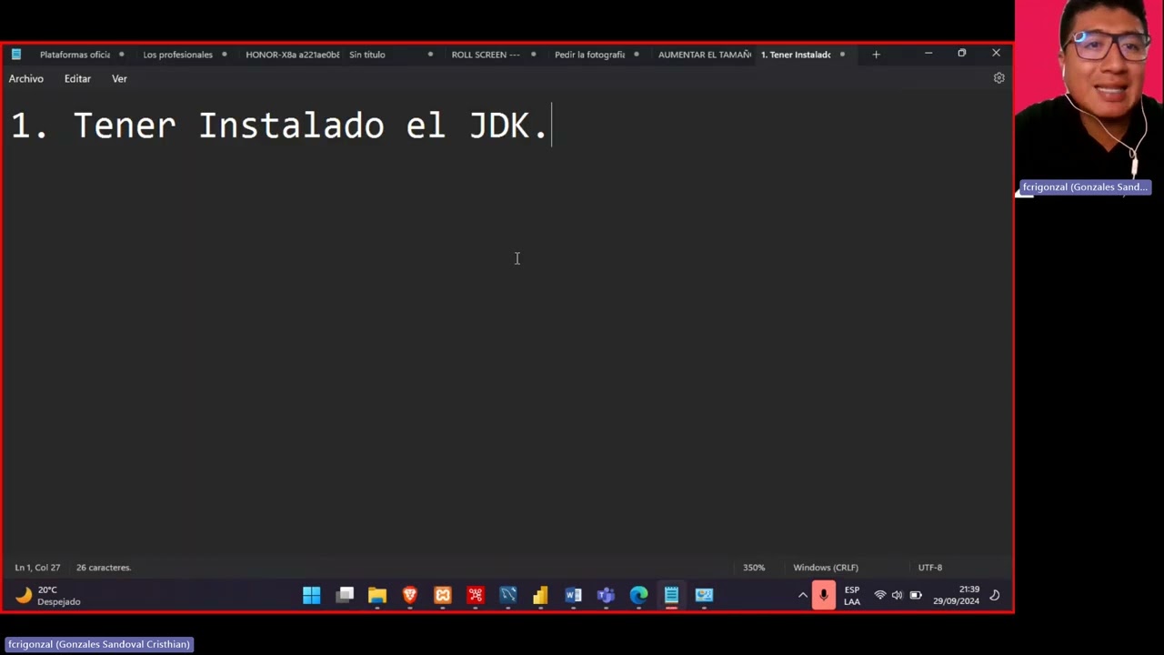The width and height of the screenshot is (1164, 655).
Task: Open Wi-Fi network tray icon
Action: [879, 596]
